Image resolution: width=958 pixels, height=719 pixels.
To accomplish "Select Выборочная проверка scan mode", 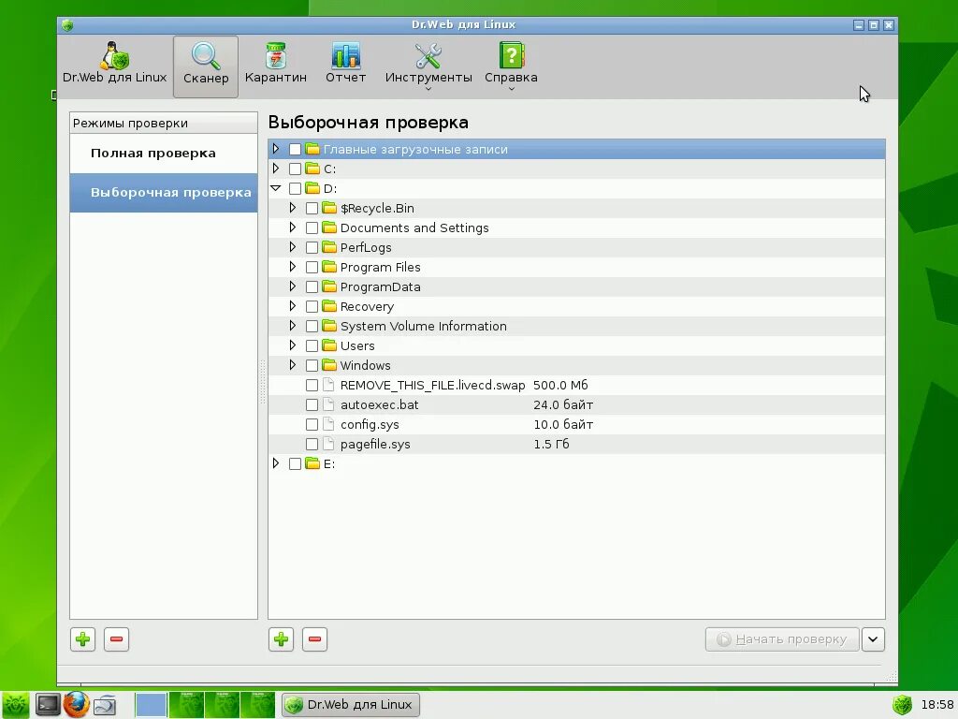I will click(x=163, y=193).
